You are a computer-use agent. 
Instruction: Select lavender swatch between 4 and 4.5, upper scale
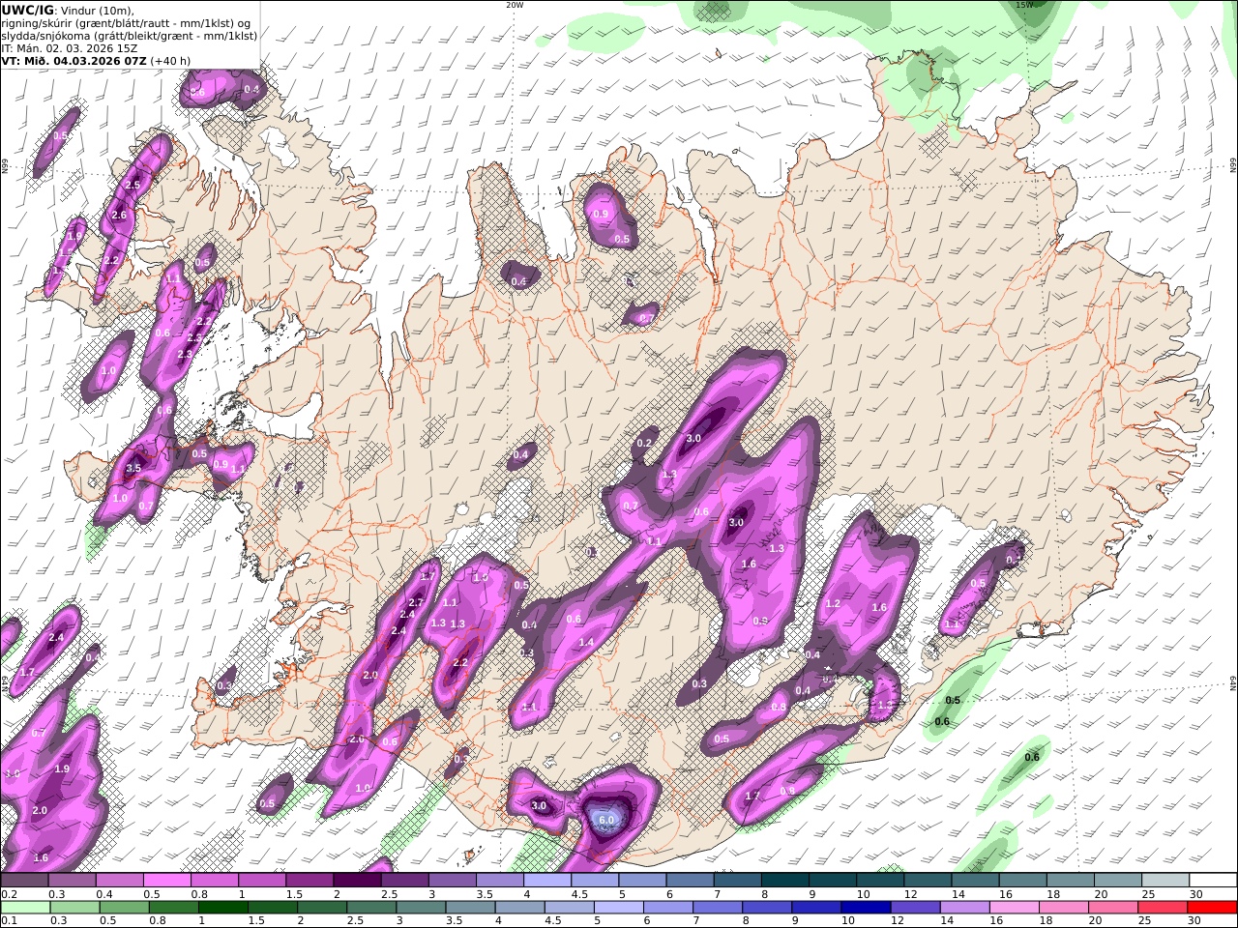tap(548, 881)
